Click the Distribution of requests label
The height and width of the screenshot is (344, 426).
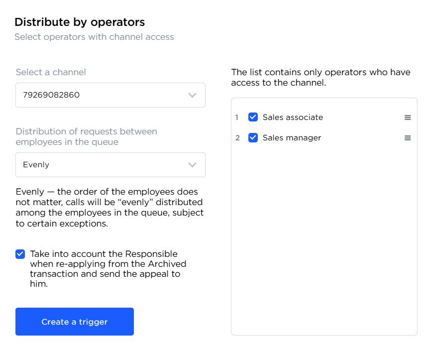tap(86, 136)
